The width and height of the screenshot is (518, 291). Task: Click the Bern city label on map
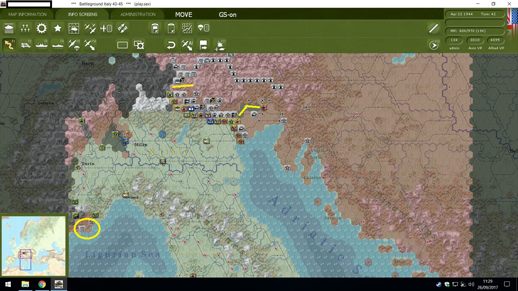pos(88,63)
